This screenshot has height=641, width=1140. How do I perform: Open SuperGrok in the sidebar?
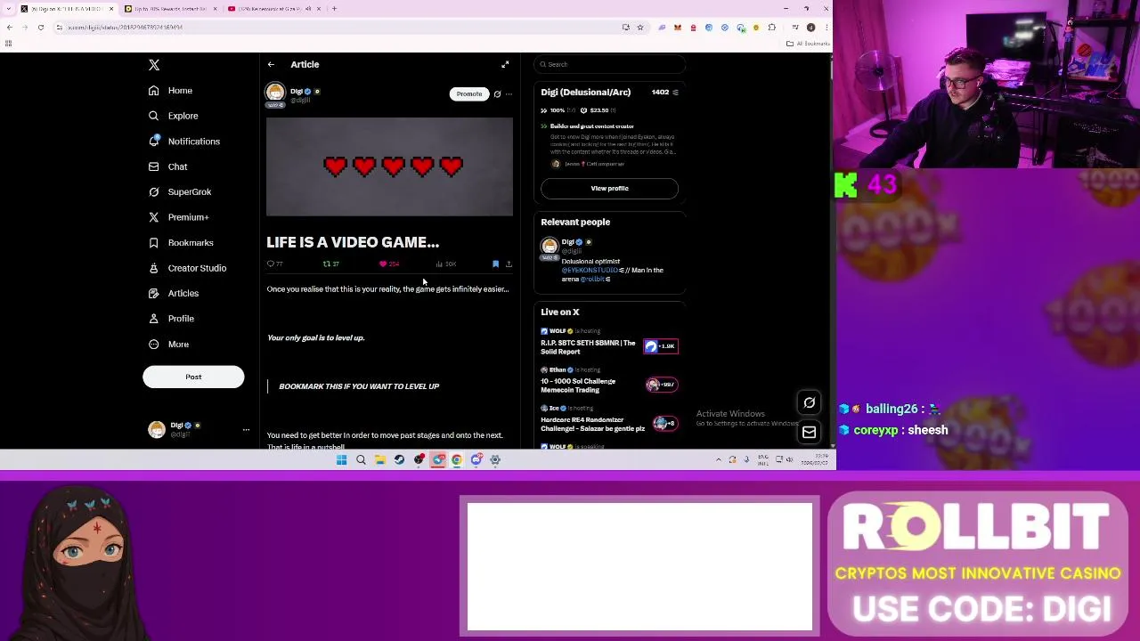coord(180,192)
